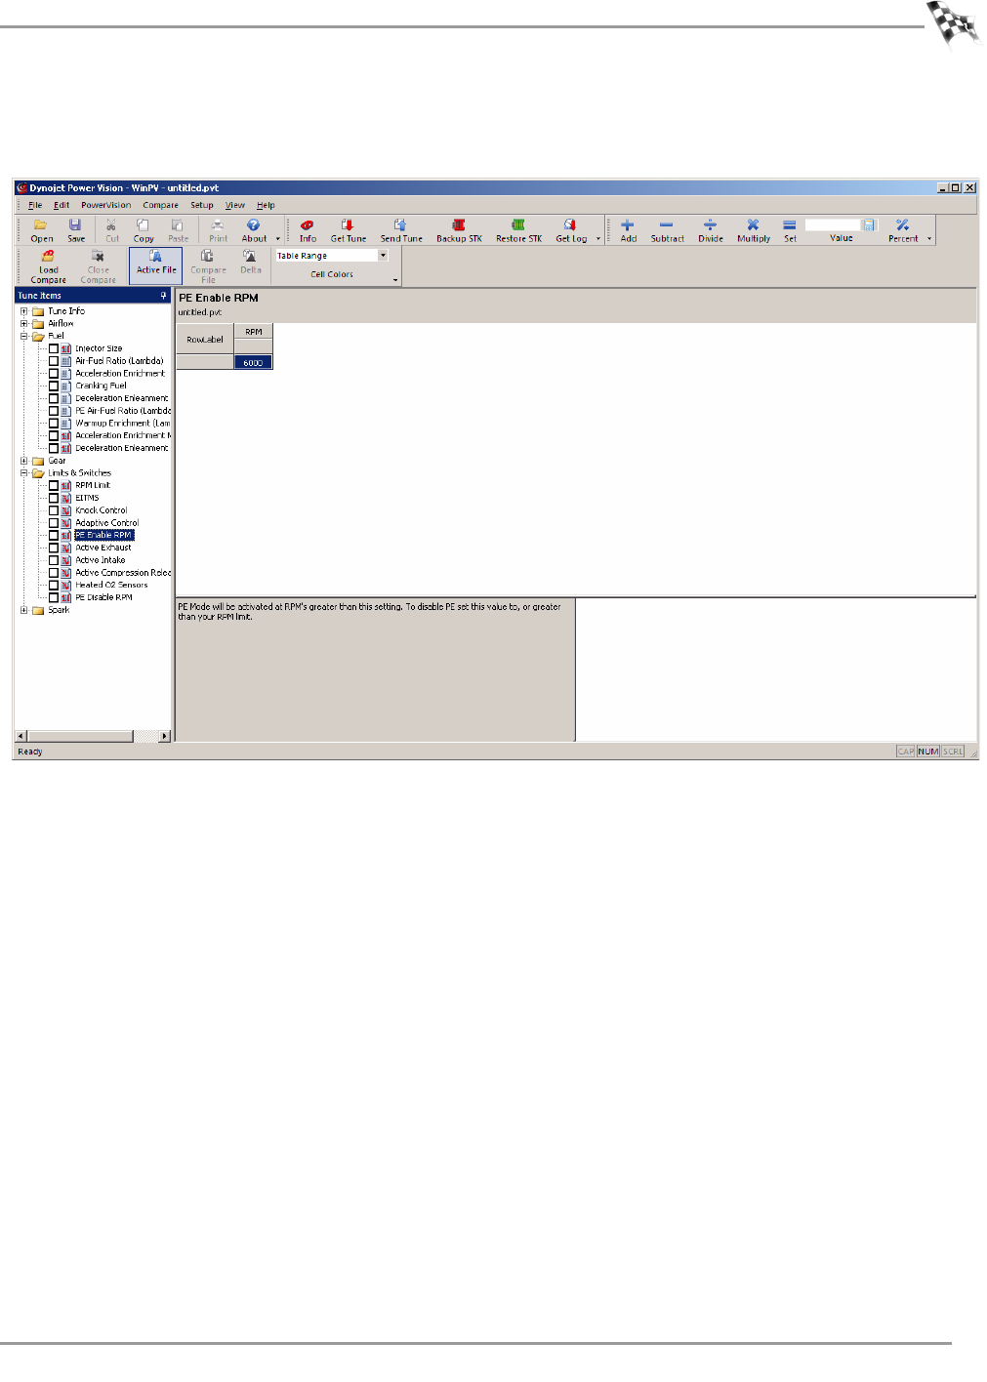Get Tune from the device
The height and width of the screenshot is (1382, 987).
[x=348, y=230]
